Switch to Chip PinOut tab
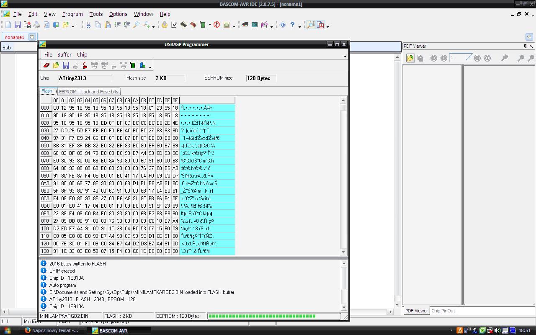Image resolution: width=536 pixels, height=335 pixels. click(443, 311)
